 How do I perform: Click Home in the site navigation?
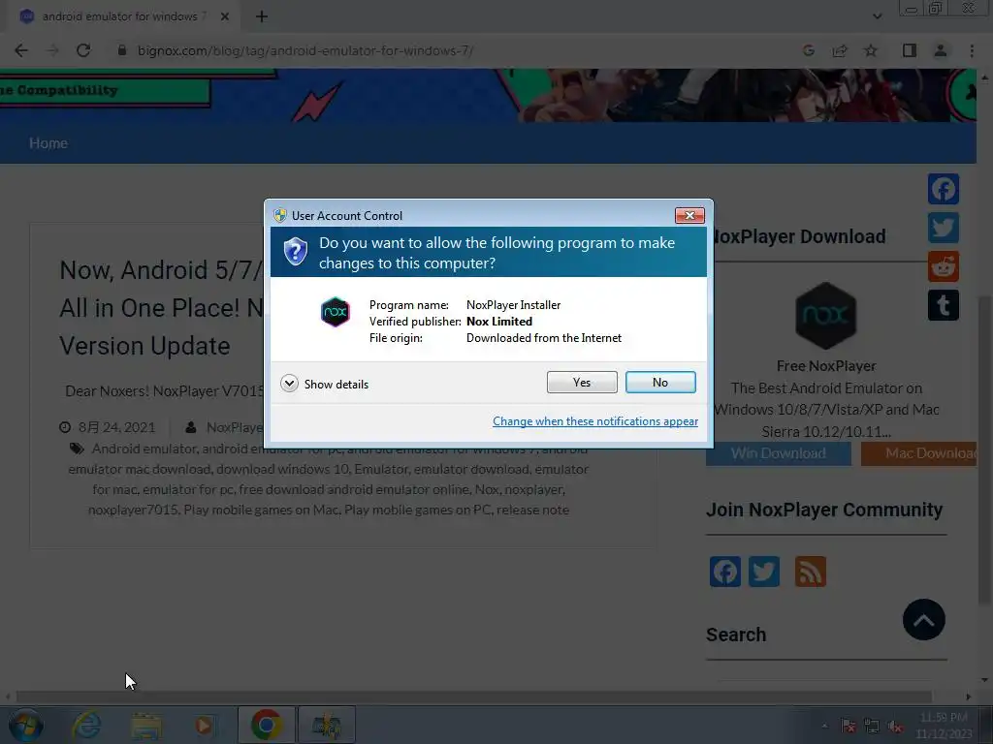[48, 143]
